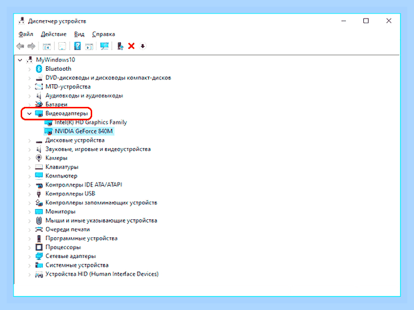Select Мыши и иные указывающие устройства
This screenshot has height=310, width=414.
point(101,220)
